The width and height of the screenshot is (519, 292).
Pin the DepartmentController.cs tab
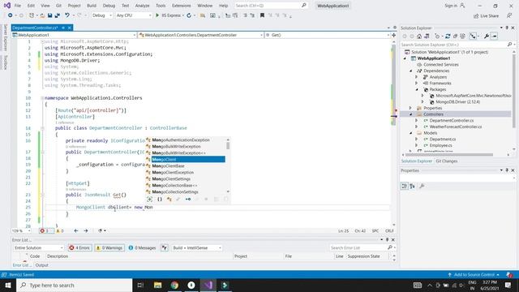(x=63, y=28)
